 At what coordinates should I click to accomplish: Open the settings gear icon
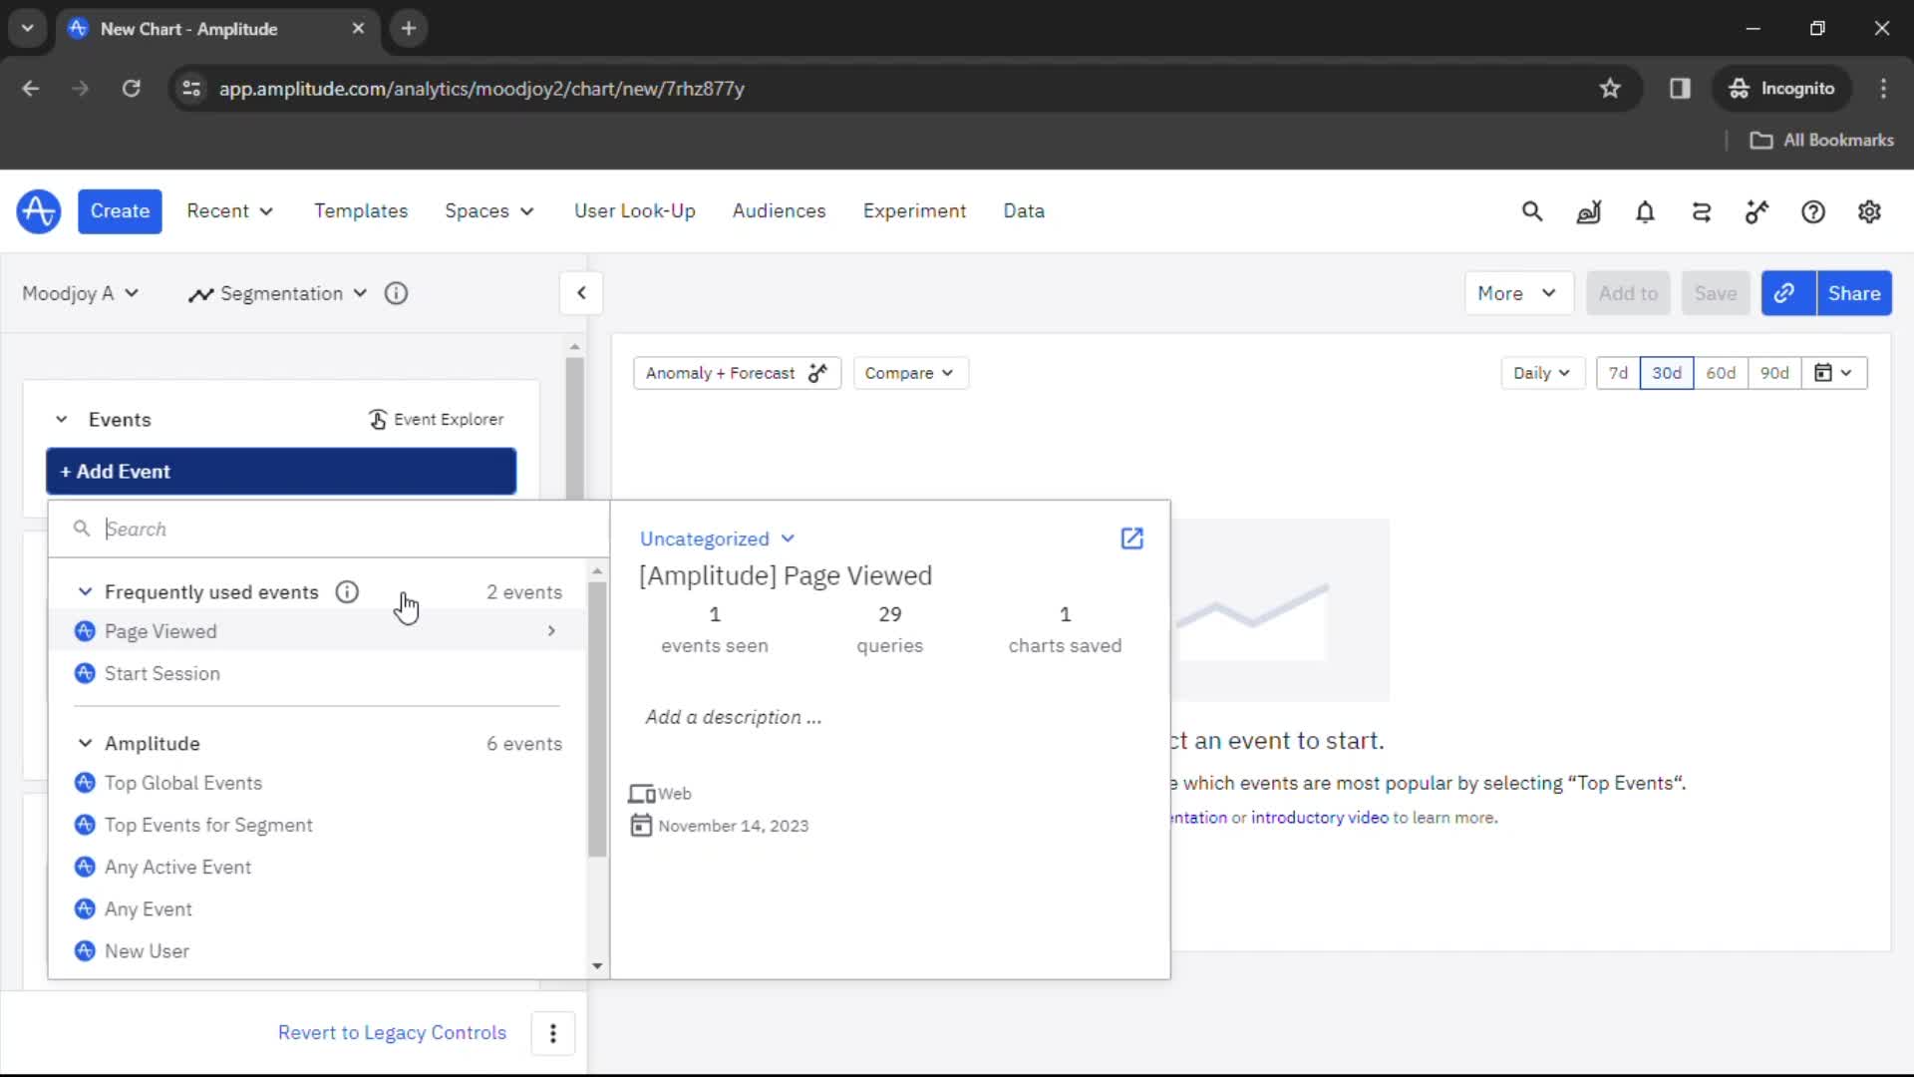1869,211
